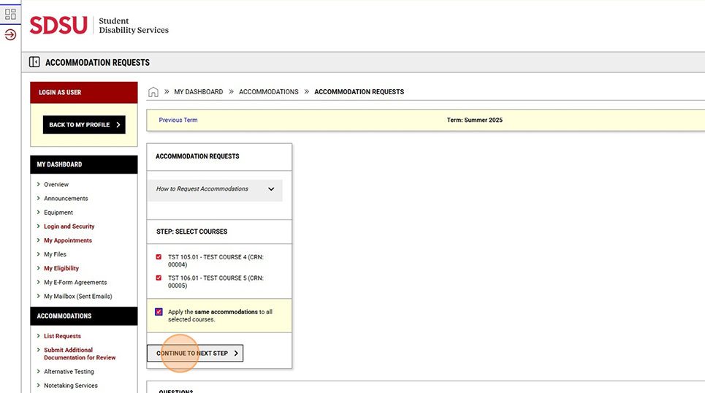The image size is (705, 393).
Task: Open My Files menu item
Action: 55,254
